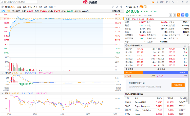Select the pencil drawing tool icon
The width and height of the screenshot is (190, 116).
tap(113, 7)
